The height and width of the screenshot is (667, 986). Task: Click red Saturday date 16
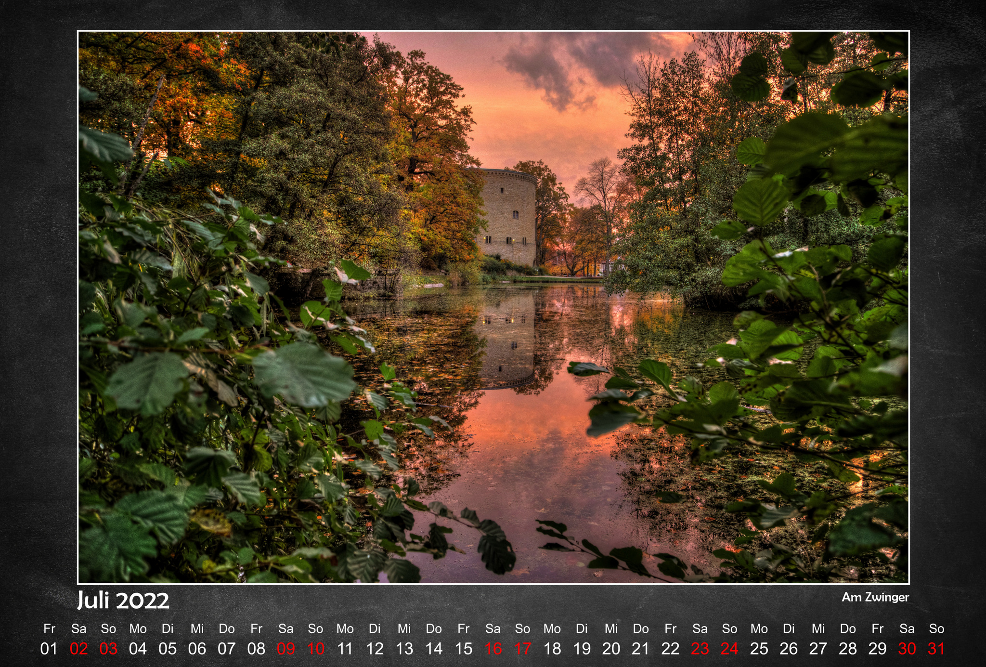493,649
